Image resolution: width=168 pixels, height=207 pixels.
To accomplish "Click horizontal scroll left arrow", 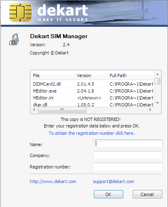I will coord(34,110).
